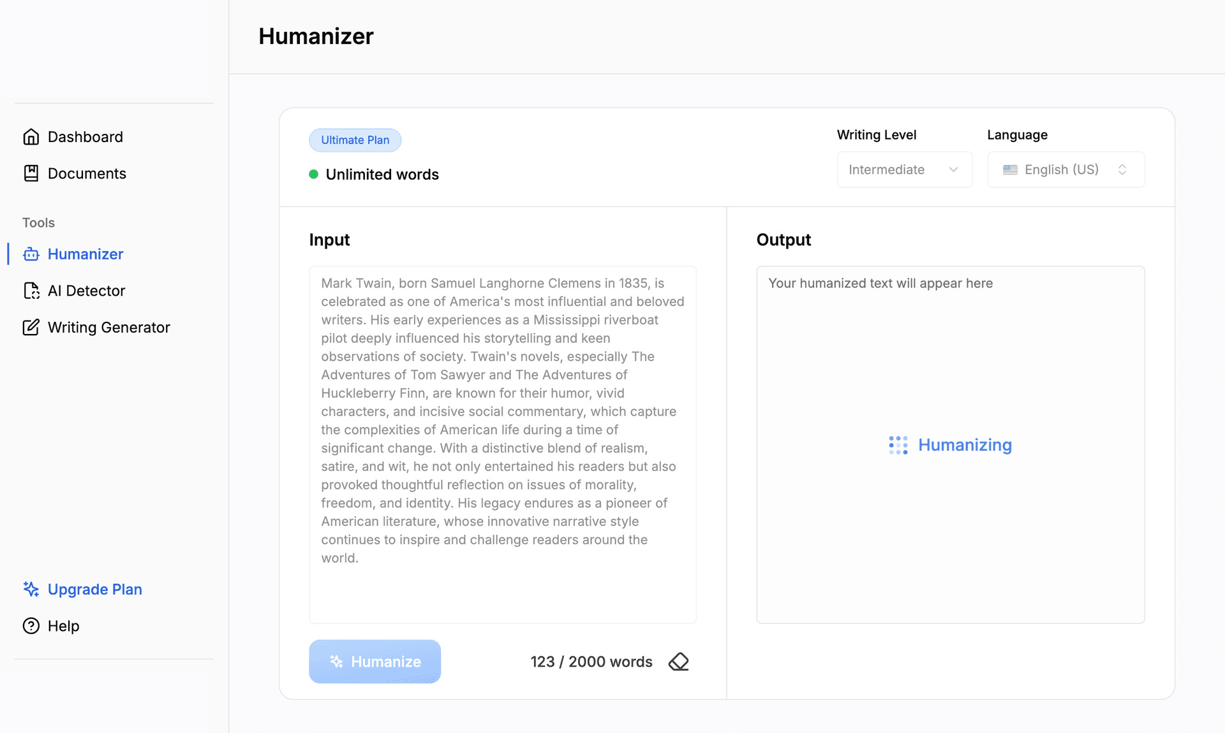Click the Dashboard home icon
Screen dimensions: 1225x733
[31, 136]
